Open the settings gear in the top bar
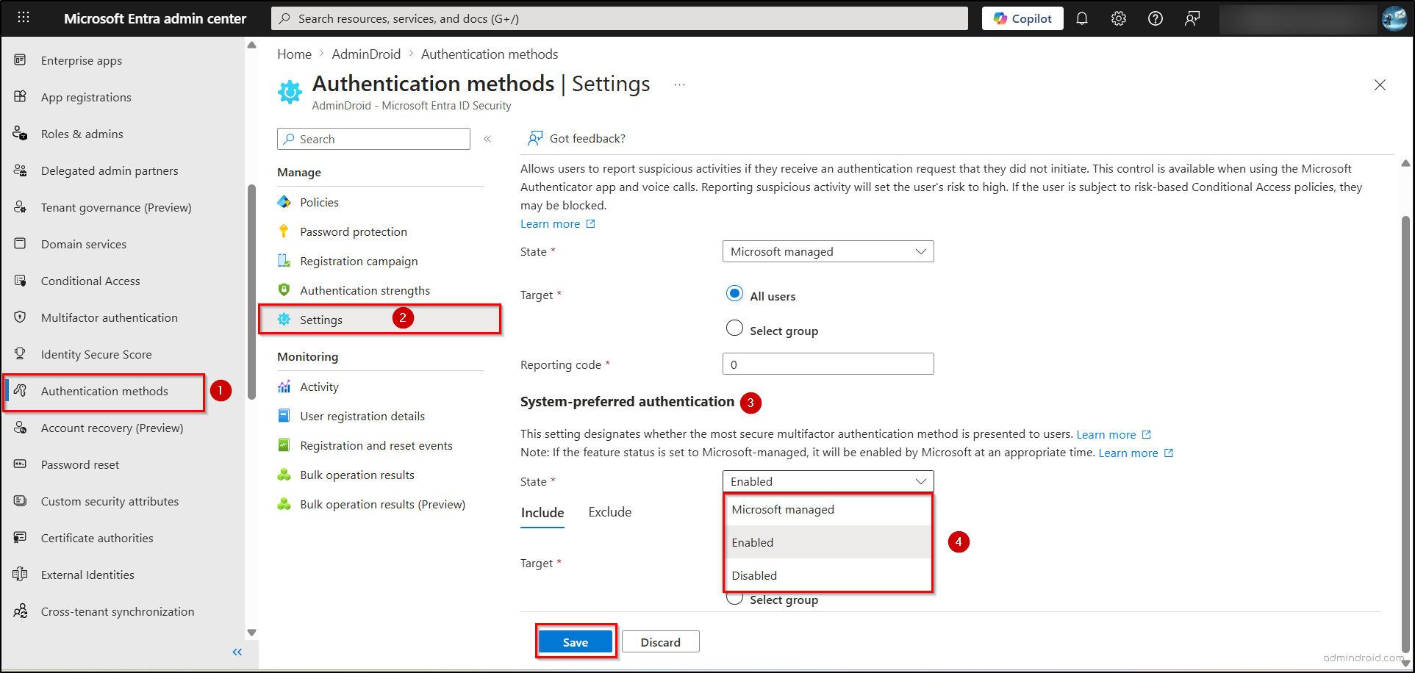This screenshot has width=1415, height=673. click(x=1118, y=18)
